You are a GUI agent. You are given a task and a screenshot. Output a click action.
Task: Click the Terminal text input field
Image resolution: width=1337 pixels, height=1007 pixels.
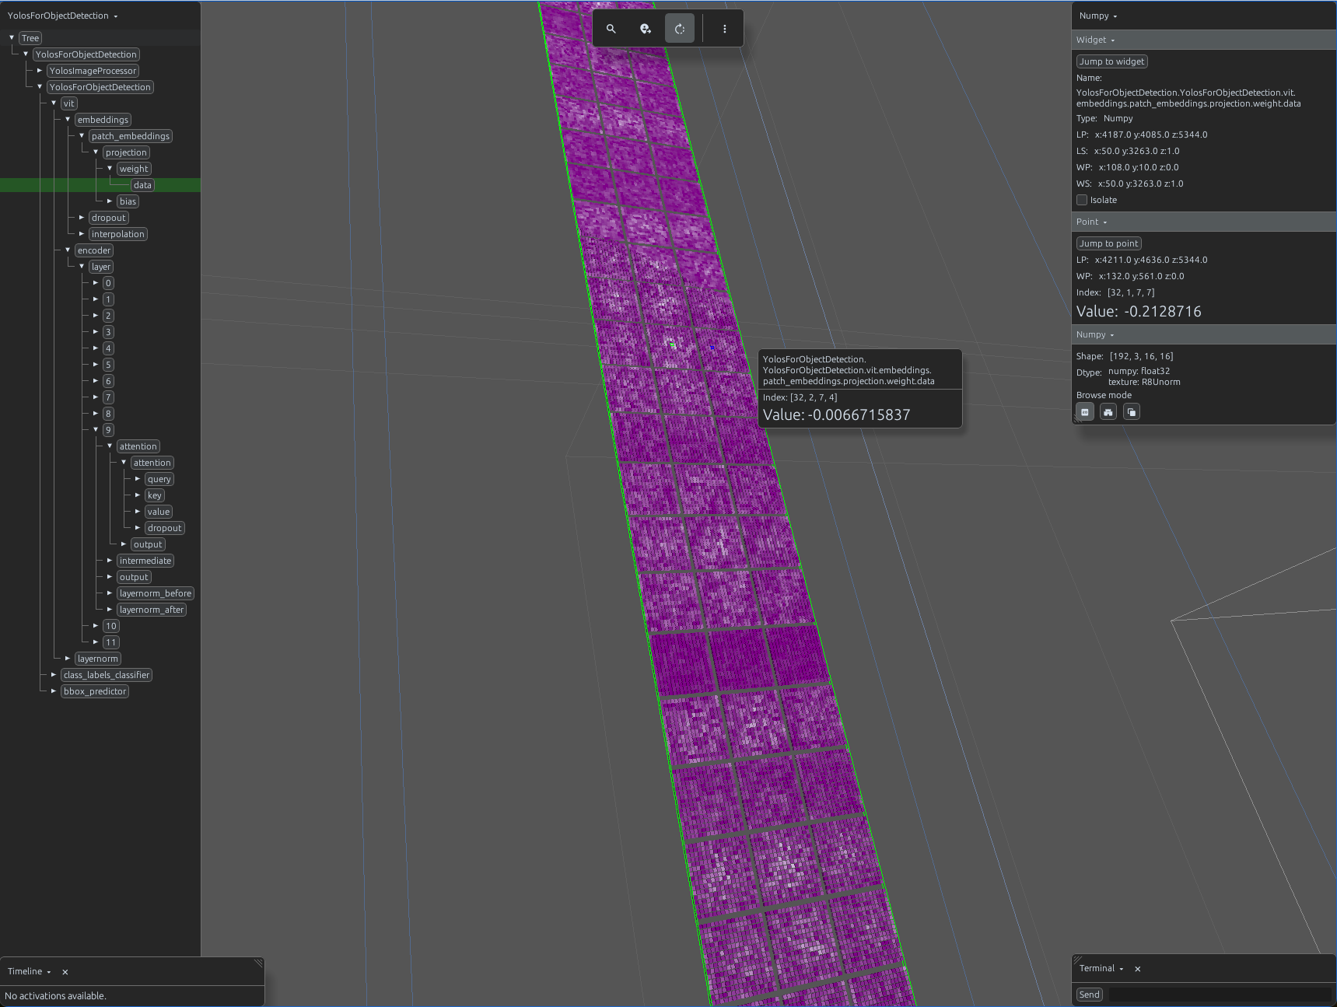click(x=1220, y=995)
